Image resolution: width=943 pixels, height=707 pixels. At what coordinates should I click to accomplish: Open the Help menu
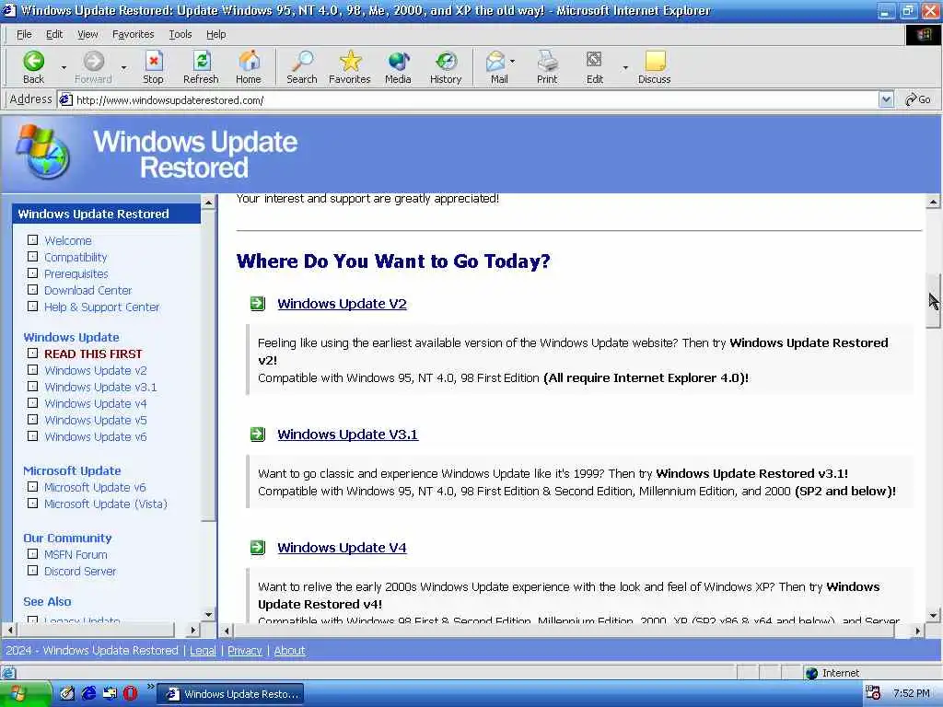[x=215, y=34]
